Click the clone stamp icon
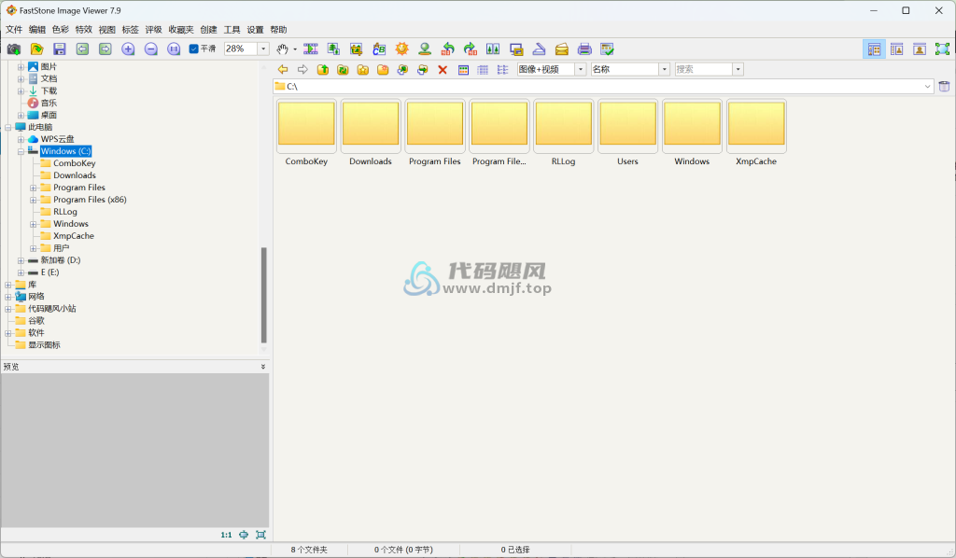 coord(425,49)
